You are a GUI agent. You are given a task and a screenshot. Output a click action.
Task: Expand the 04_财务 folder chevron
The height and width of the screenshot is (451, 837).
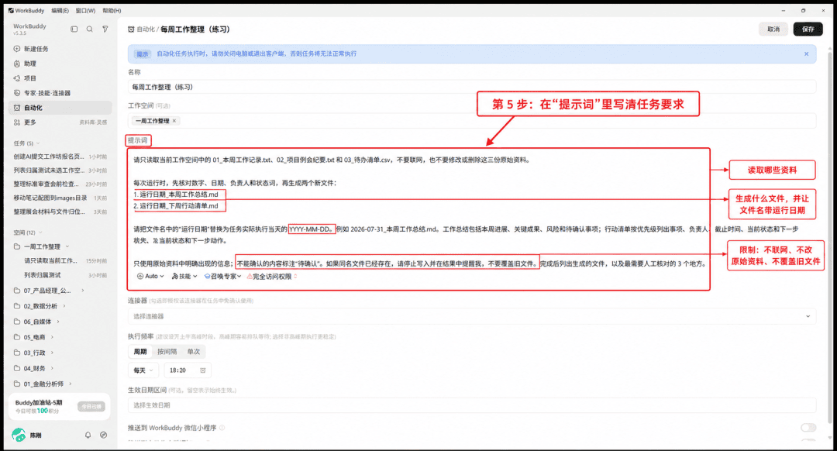tap(52, 368)
